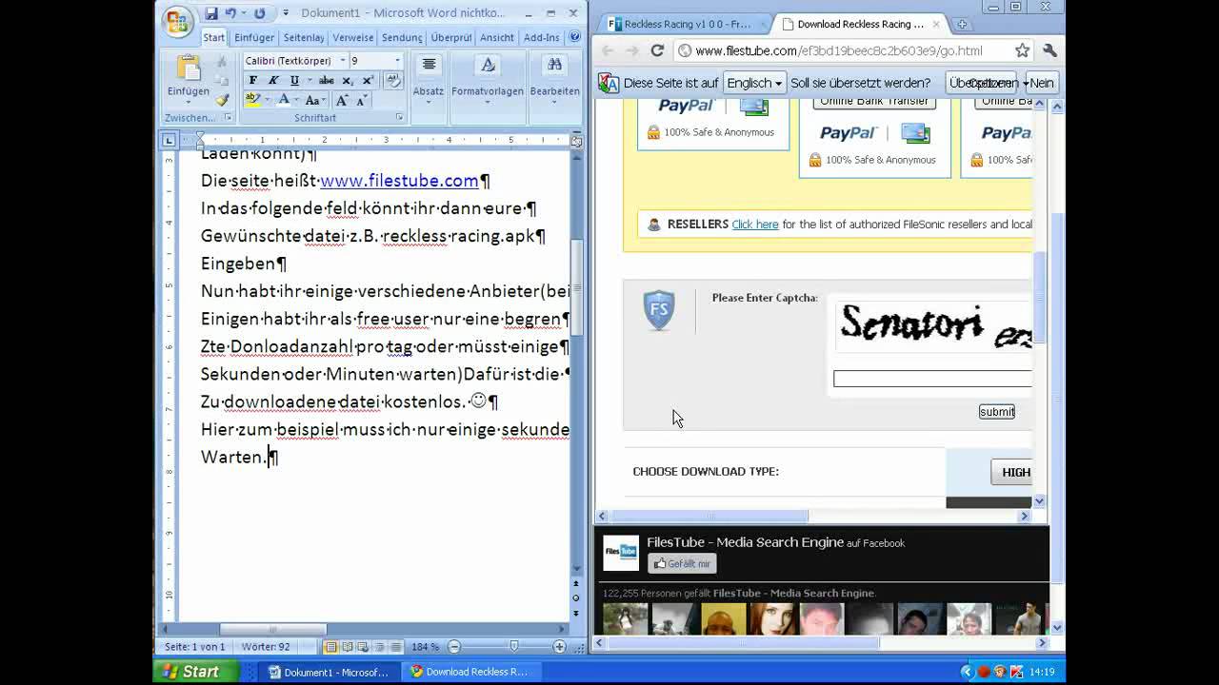
Task: Open the Chrome wrench settings menu
Action: [x=1049, y=50]
